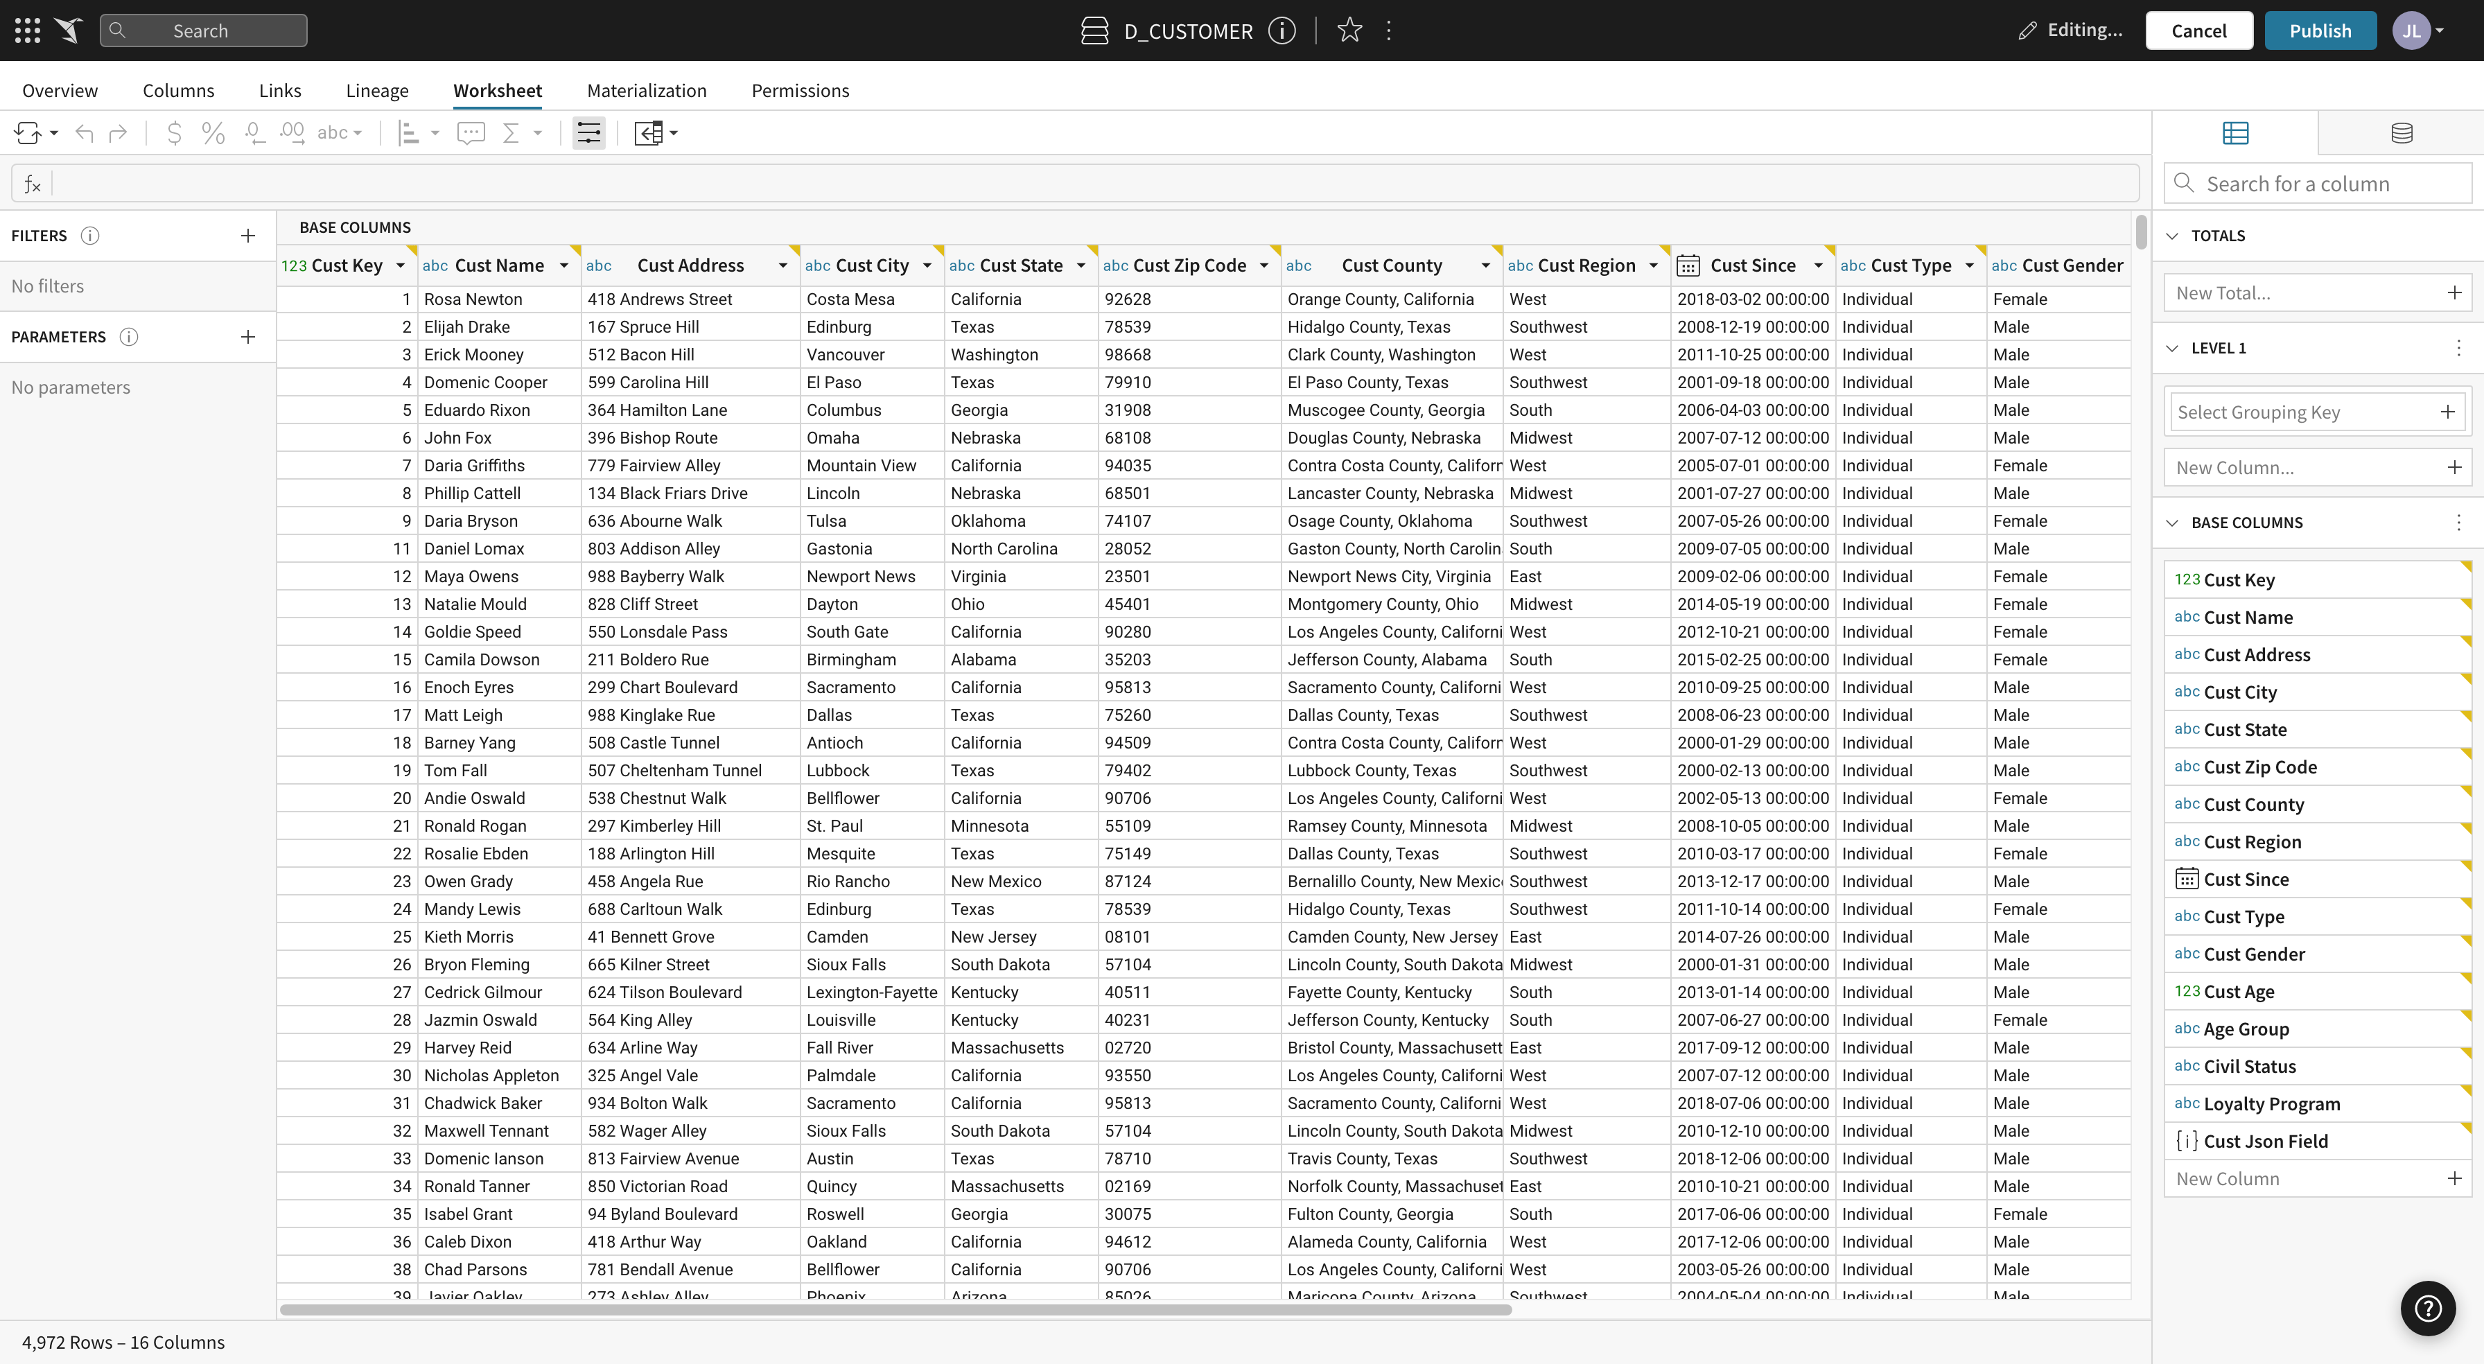
Task: Click the Sigma bird logo icon
Action: pos(69,30)
